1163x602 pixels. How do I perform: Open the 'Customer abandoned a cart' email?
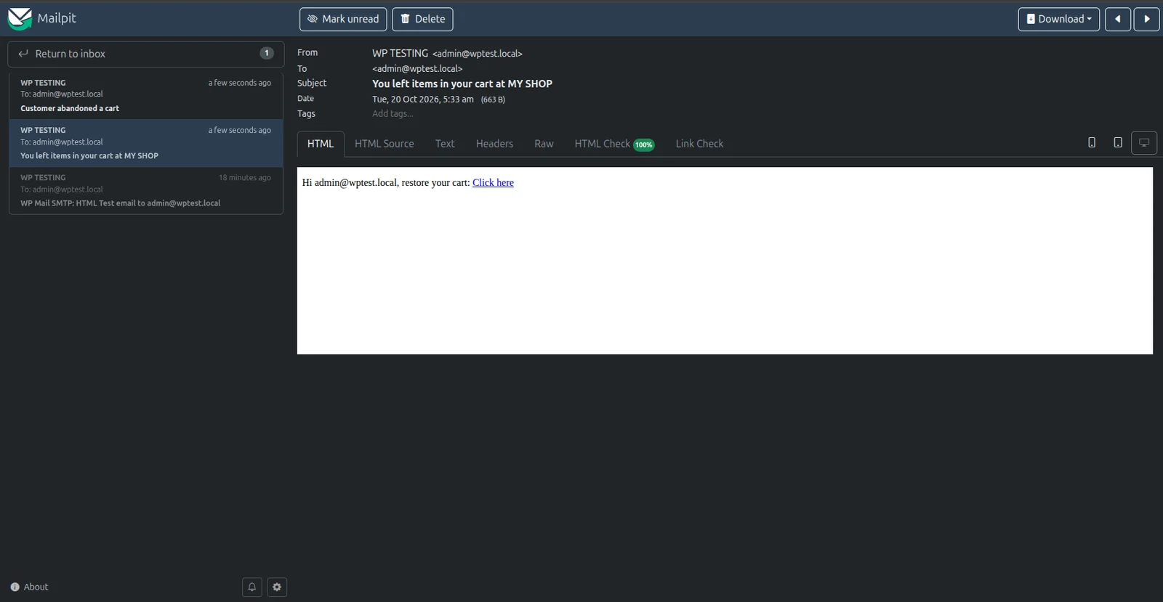[145, 95]
